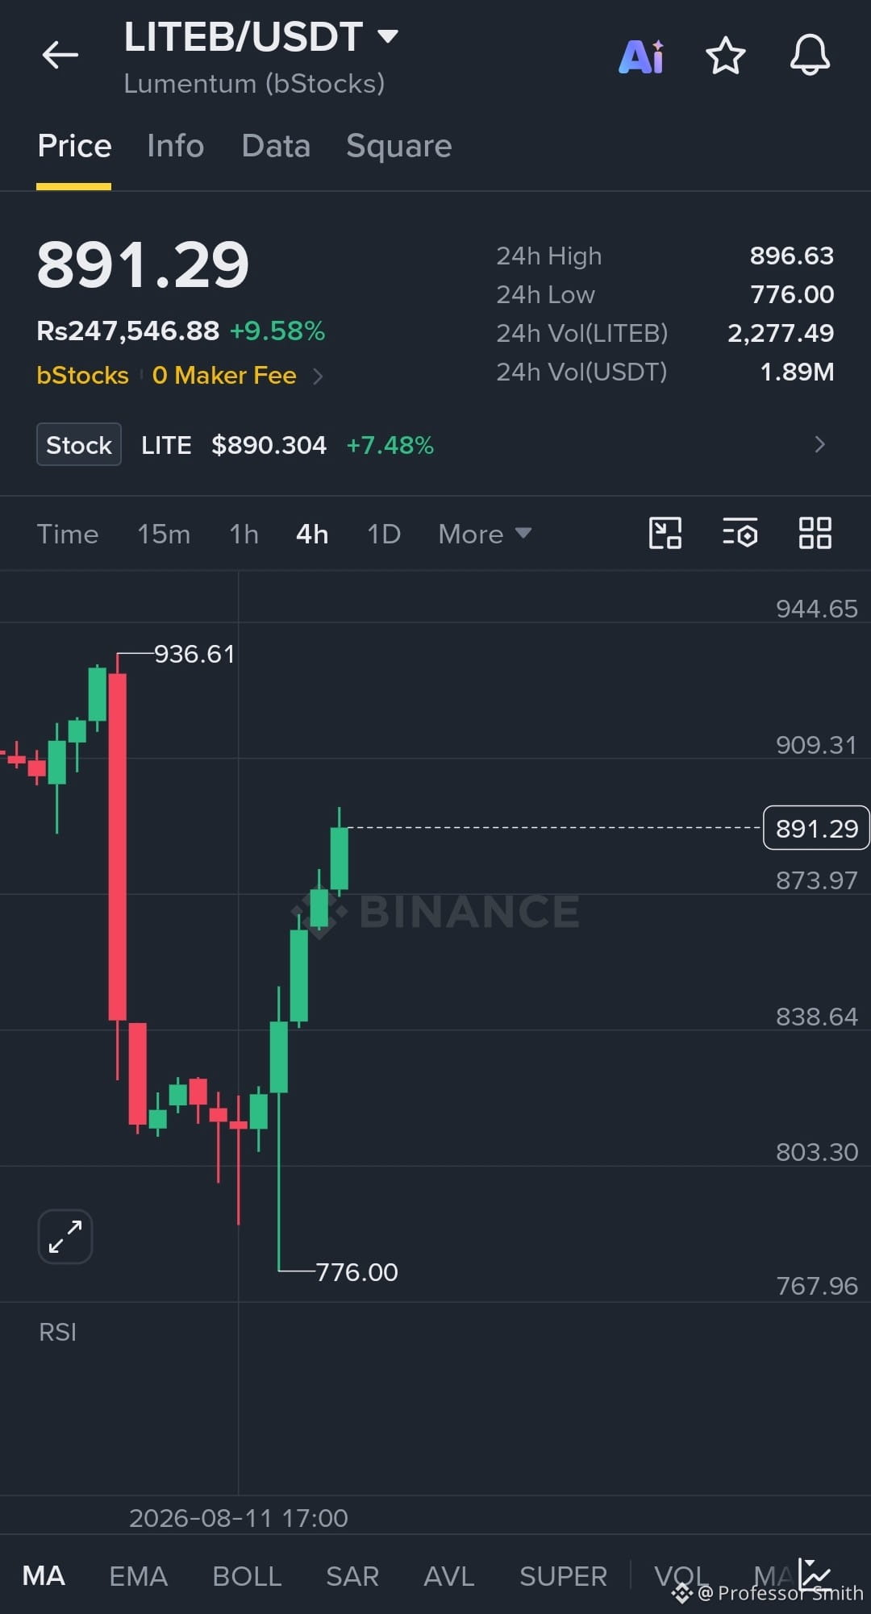Tap the back arrow icon
This screenshot has height=1614, width=871.
point(60,56)
